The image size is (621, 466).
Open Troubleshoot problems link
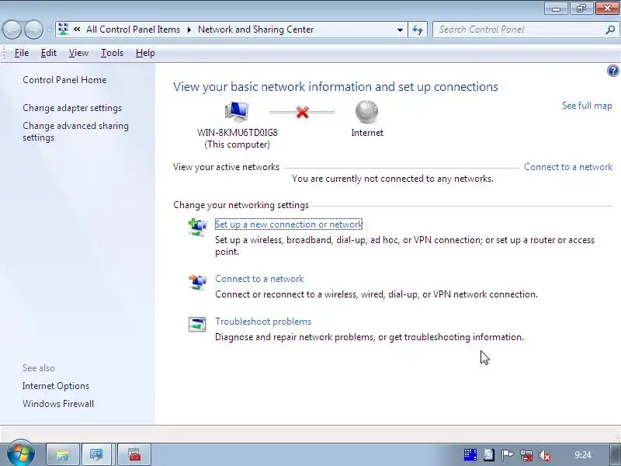pos(263,322)
